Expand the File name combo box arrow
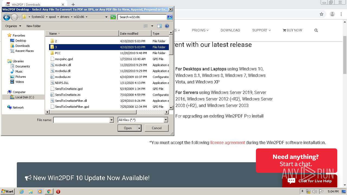 (111, 120)
